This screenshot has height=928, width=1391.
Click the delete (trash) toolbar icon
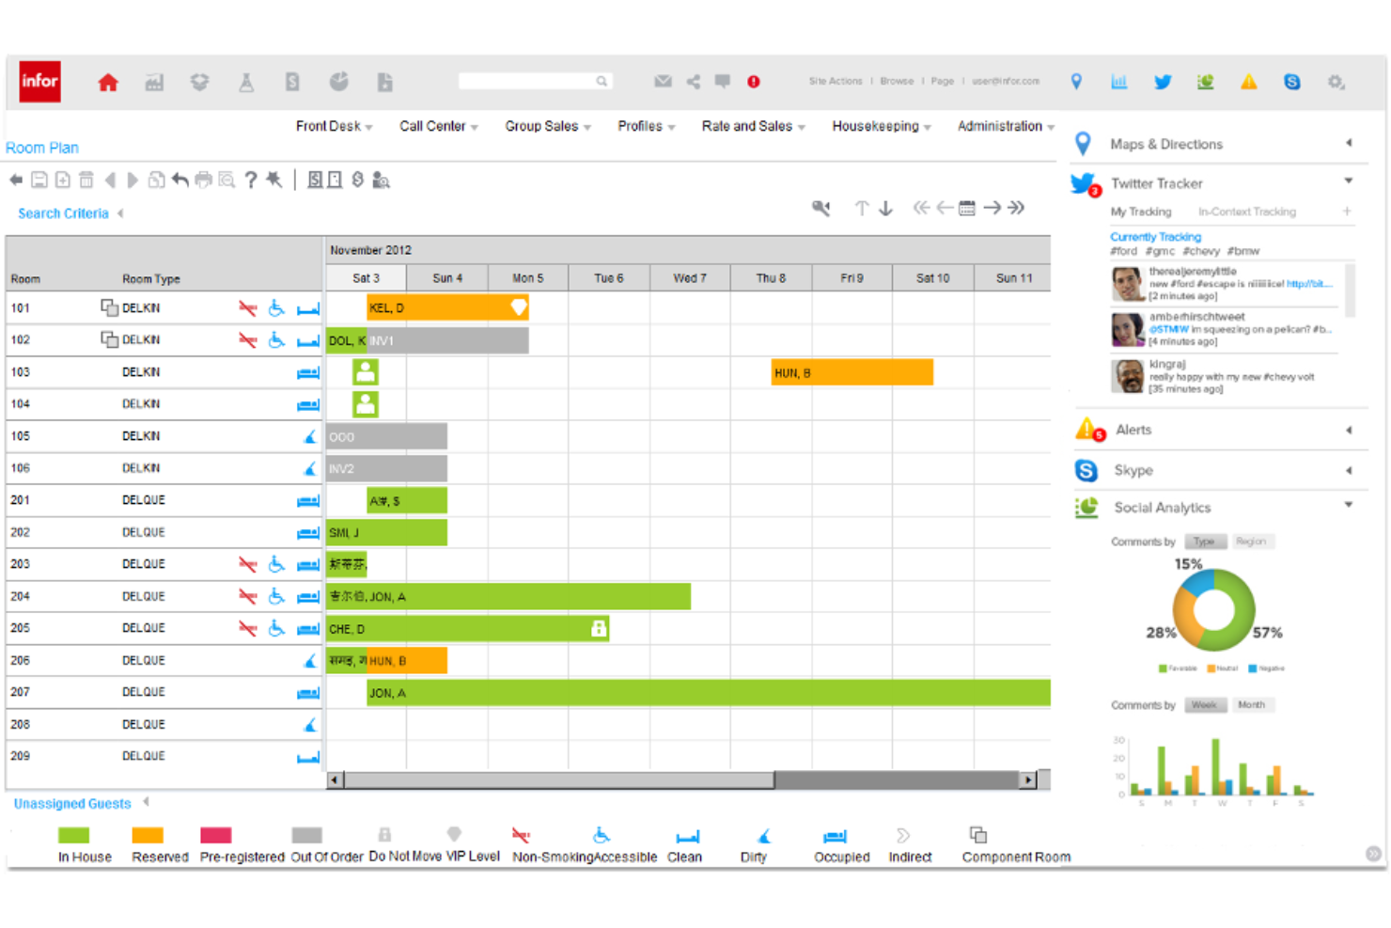[86, 179]
